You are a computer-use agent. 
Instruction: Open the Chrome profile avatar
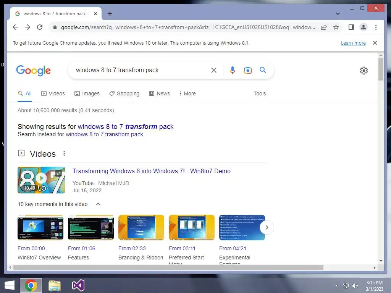pyautogui.click(x=364, y=27)
